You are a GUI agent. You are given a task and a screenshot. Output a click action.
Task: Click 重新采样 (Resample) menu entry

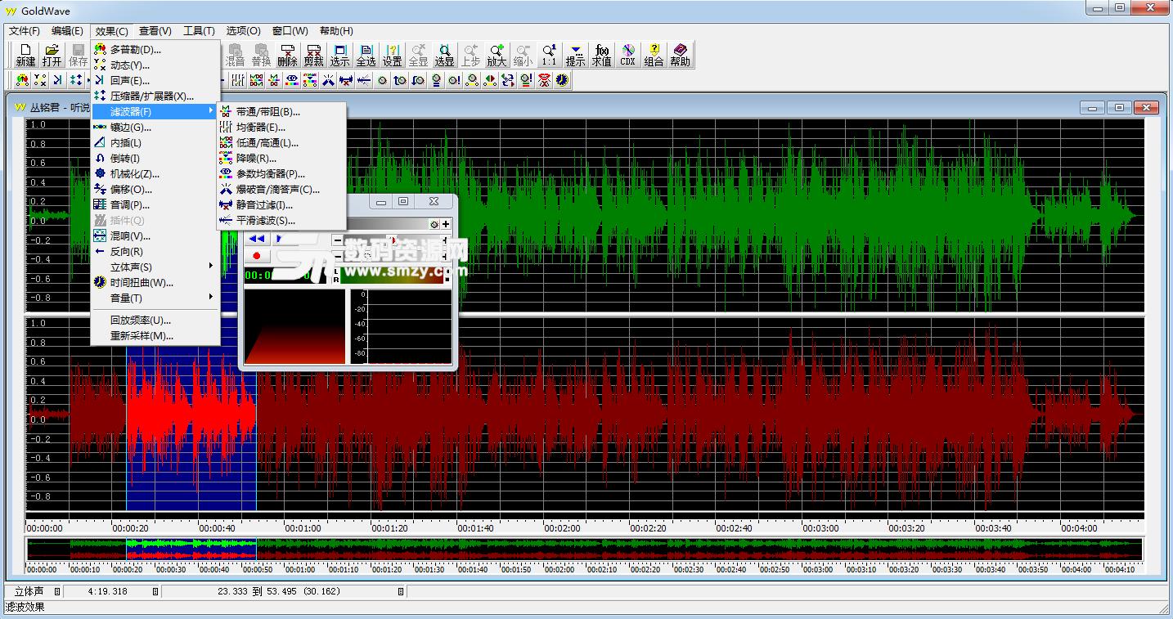click(142, 336)
